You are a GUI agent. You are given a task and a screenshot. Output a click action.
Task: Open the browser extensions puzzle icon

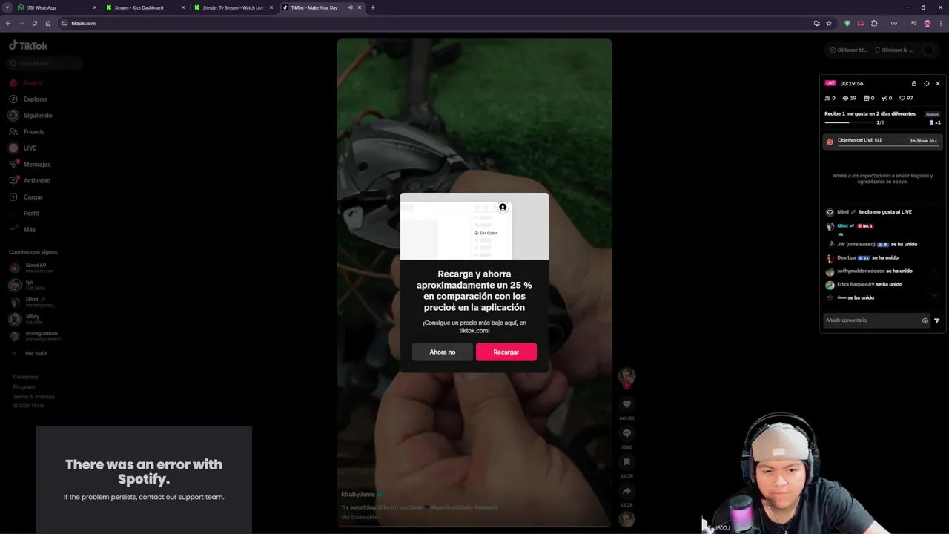[874, 23]
